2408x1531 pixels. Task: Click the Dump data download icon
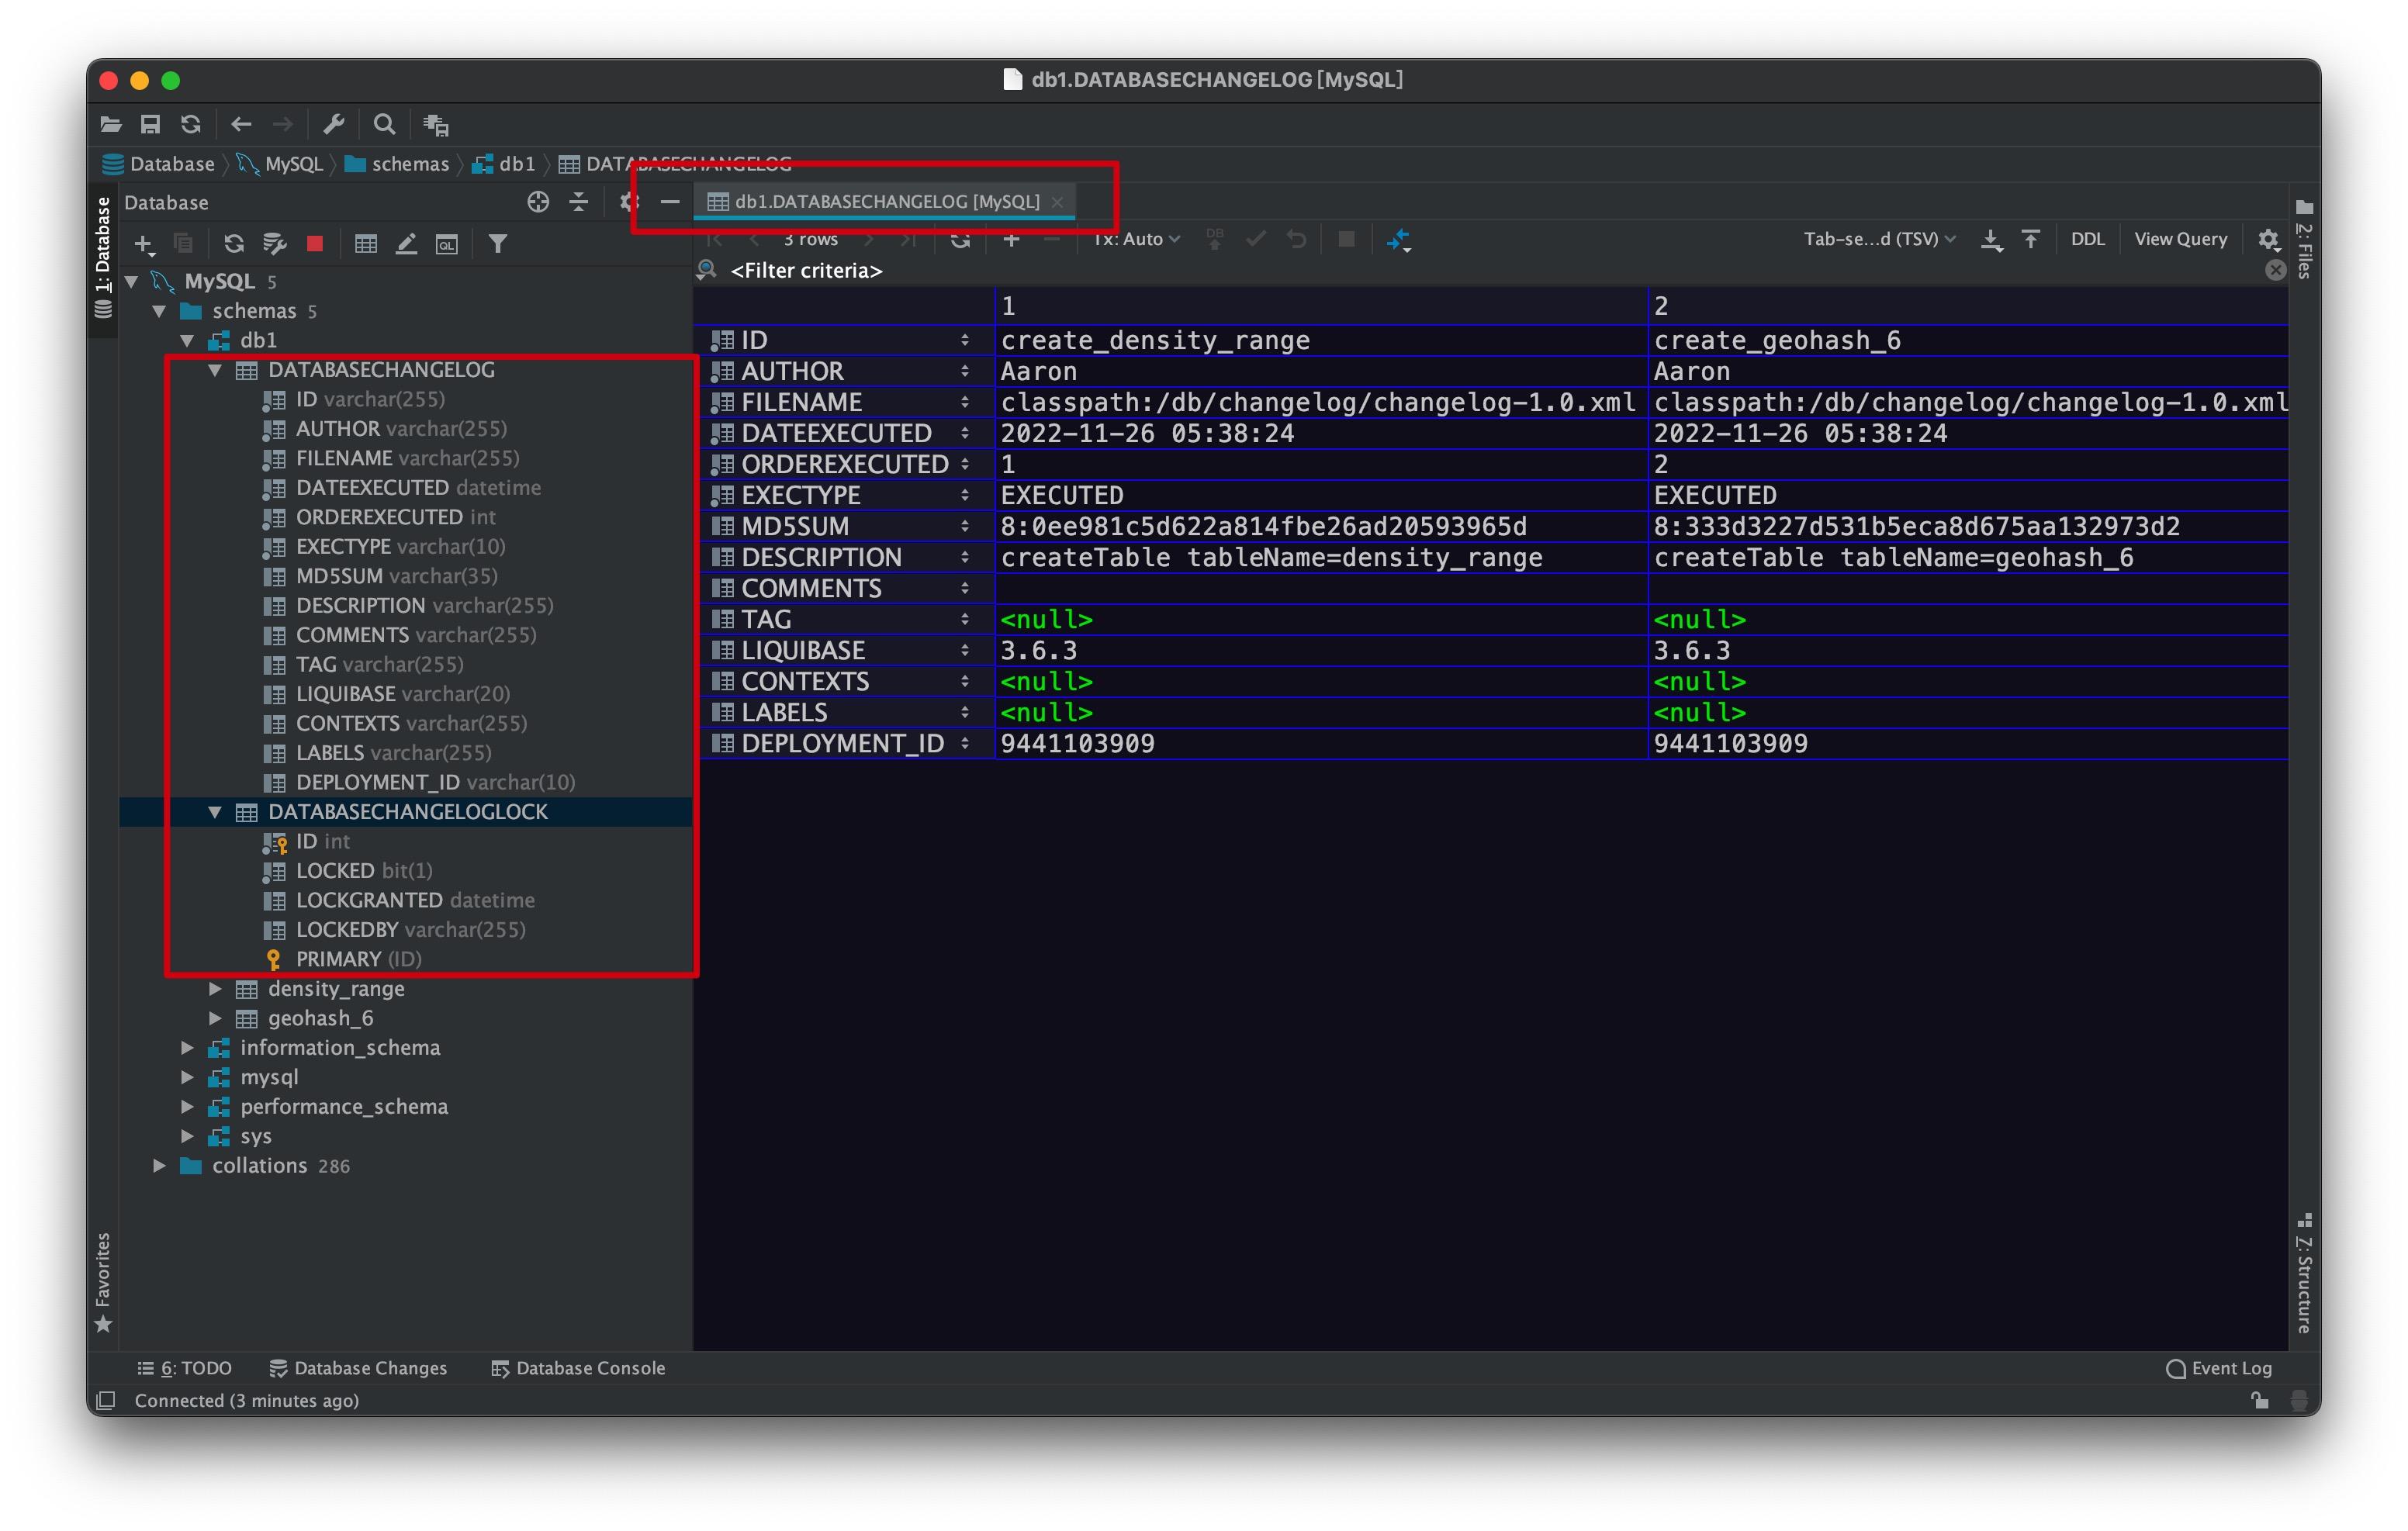click(1991, 240)
